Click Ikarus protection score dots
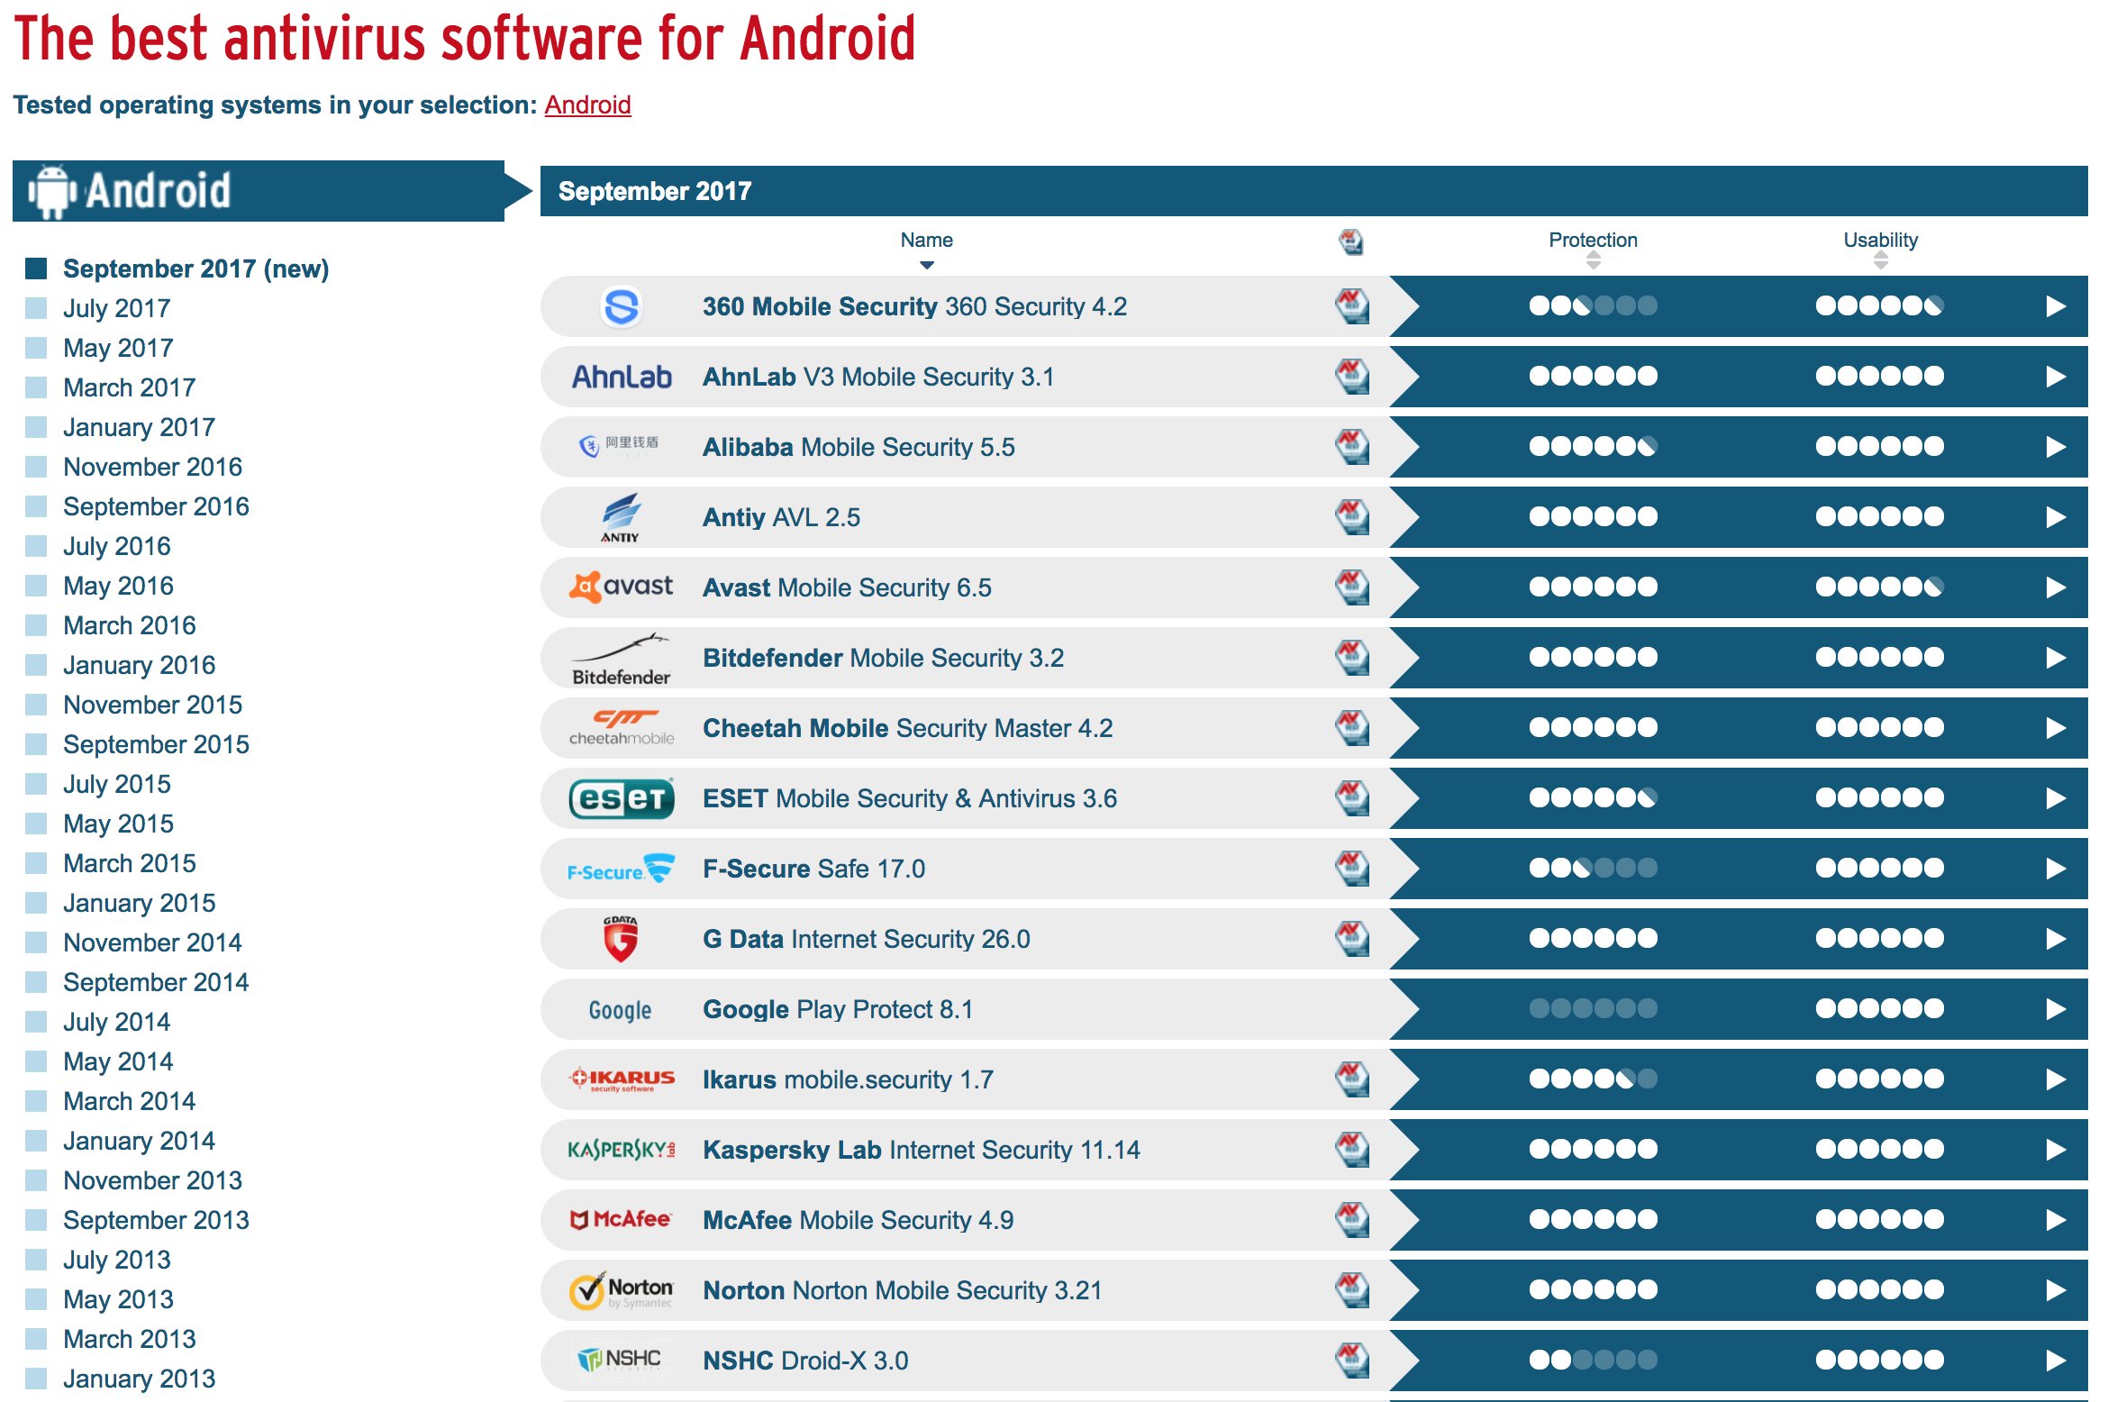This screenshot has height=1402, width=2117. [x=1593, y=1079]
